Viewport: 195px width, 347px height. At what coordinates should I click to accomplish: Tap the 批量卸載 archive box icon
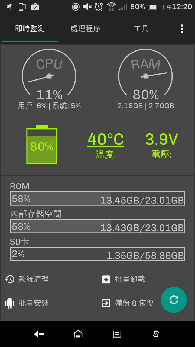(x=106, y=279)
